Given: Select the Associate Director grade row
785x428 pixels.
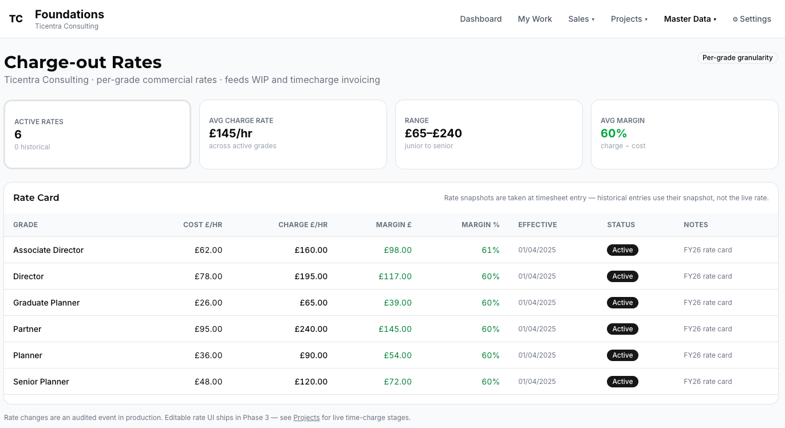Looking at the screenshot, I should (391, 250).
